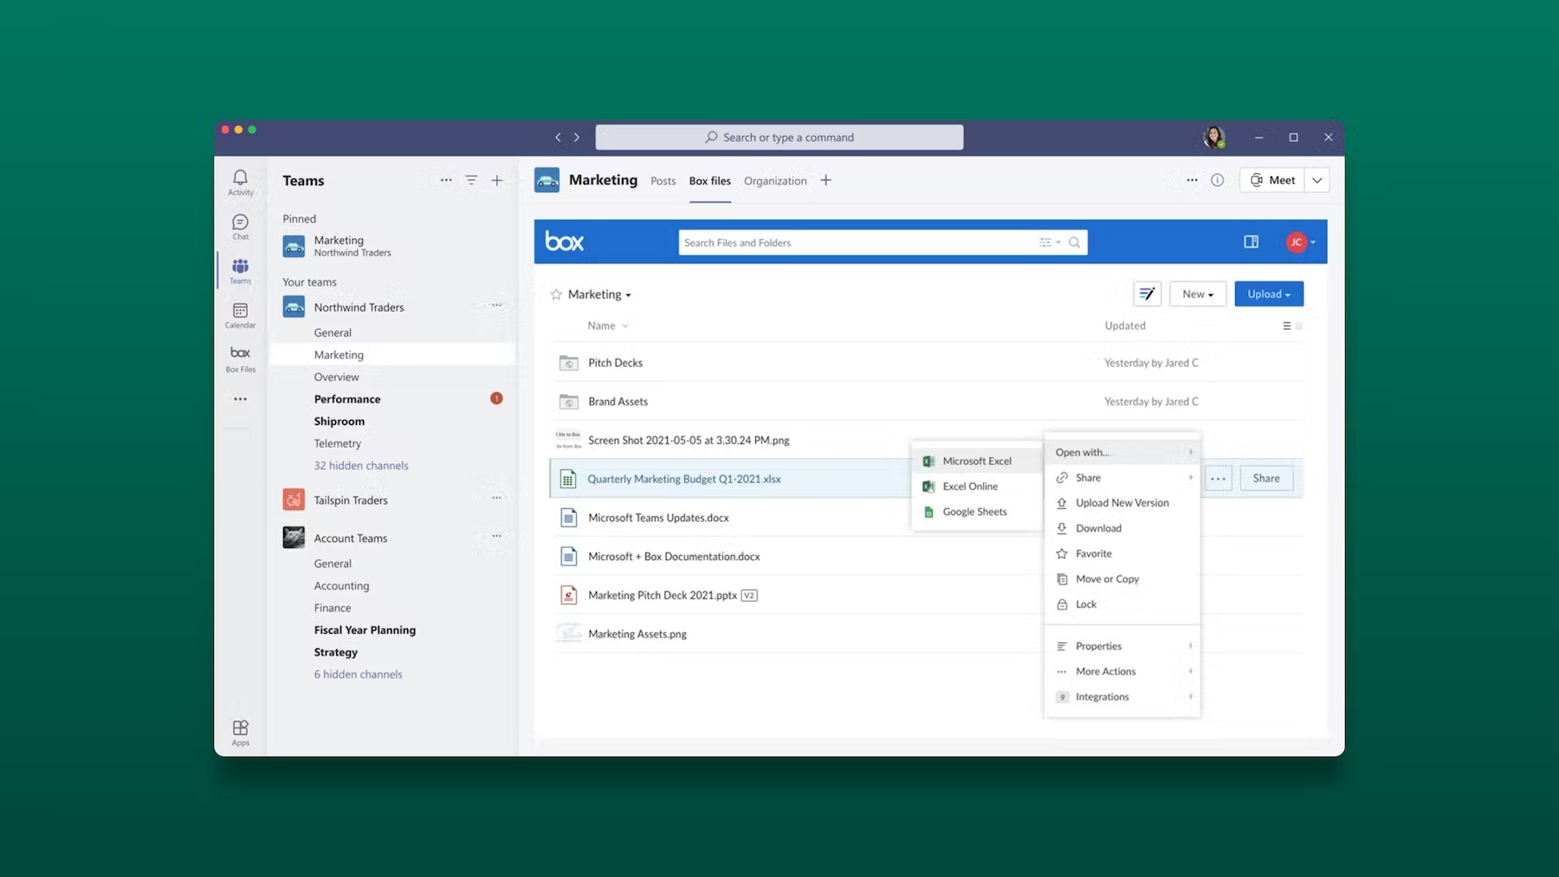Open the Calendar icon

pos(240,315)
